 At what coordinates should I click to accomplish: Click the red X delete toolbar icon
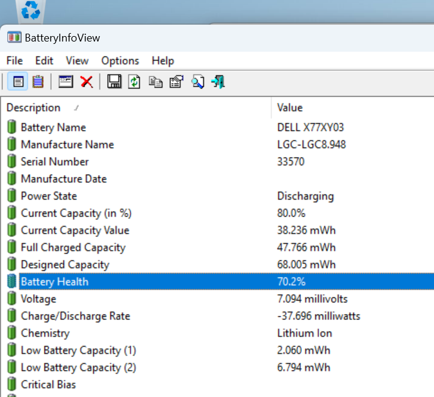(87, 82)
